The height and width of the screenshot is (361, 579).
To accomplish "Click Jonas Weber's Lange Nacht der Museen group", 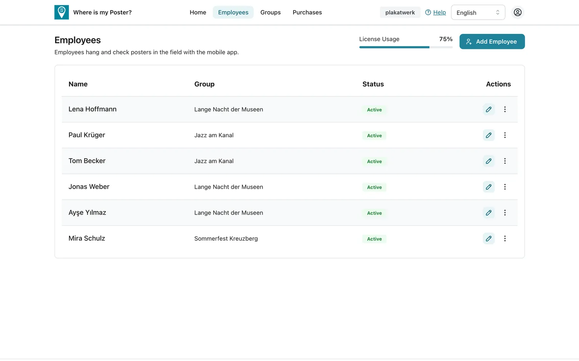I will [x=229, y=187].
